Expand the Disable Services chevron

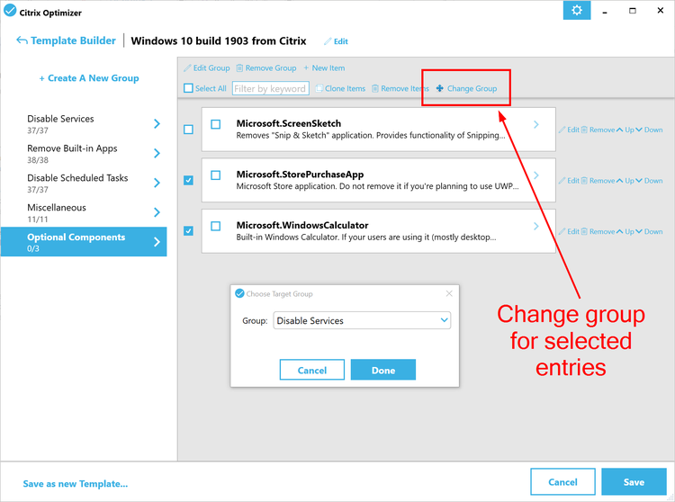point(157,124)
